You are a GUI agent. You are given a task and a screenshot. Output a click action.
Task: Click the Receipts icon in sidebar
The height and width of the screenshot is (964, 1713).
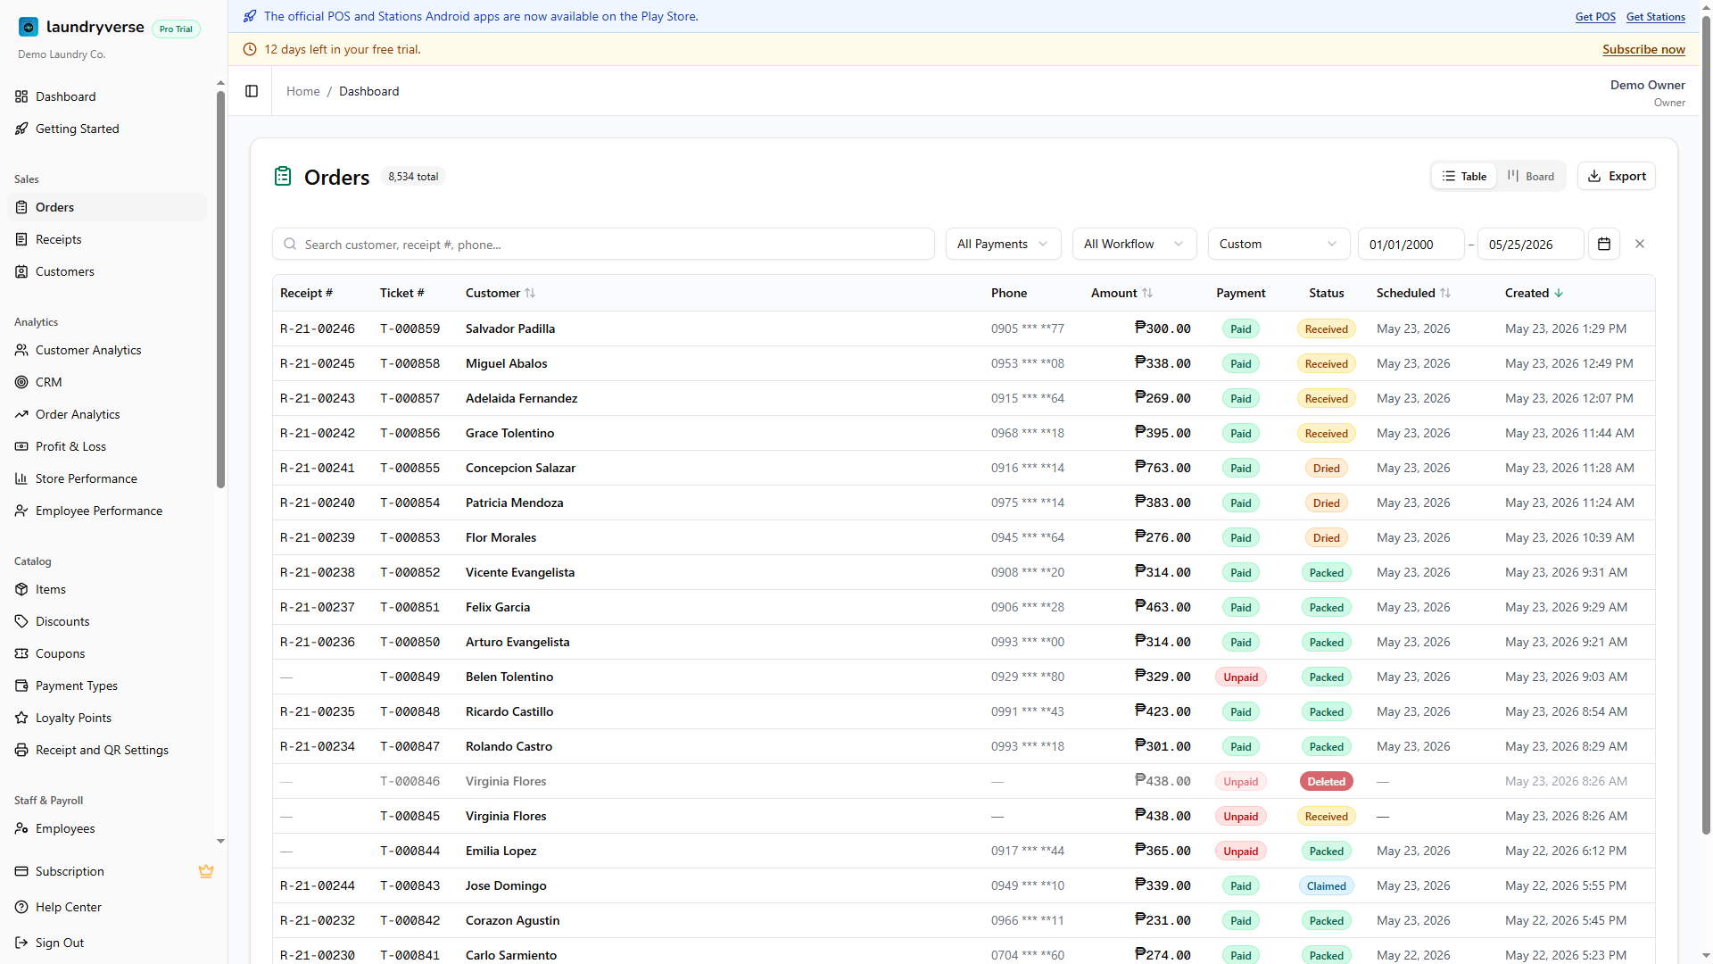click(21, 239)
